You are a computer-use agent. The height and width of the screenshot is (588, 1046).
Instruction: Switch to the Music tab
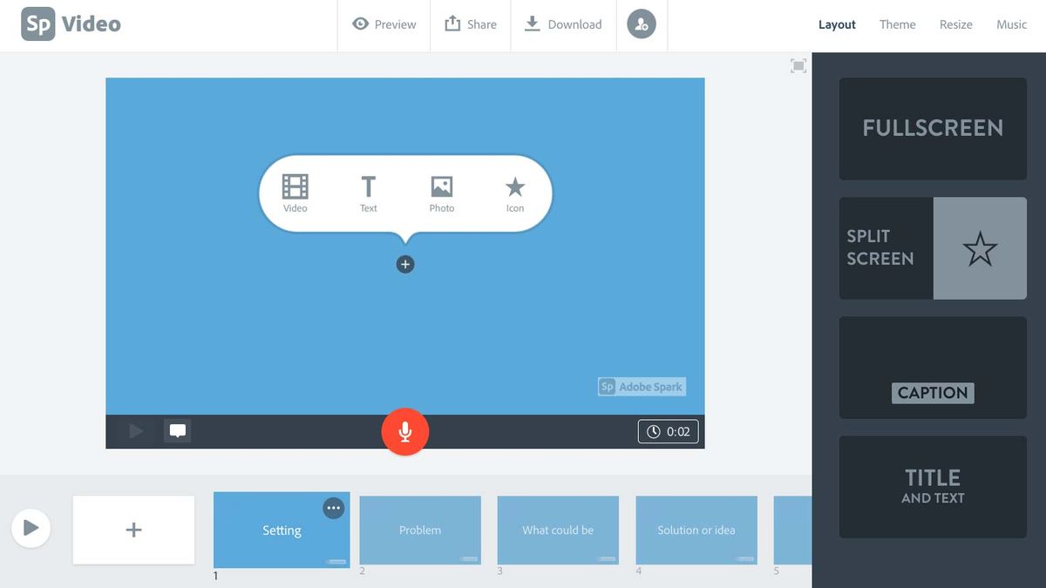pos(1011,24)
